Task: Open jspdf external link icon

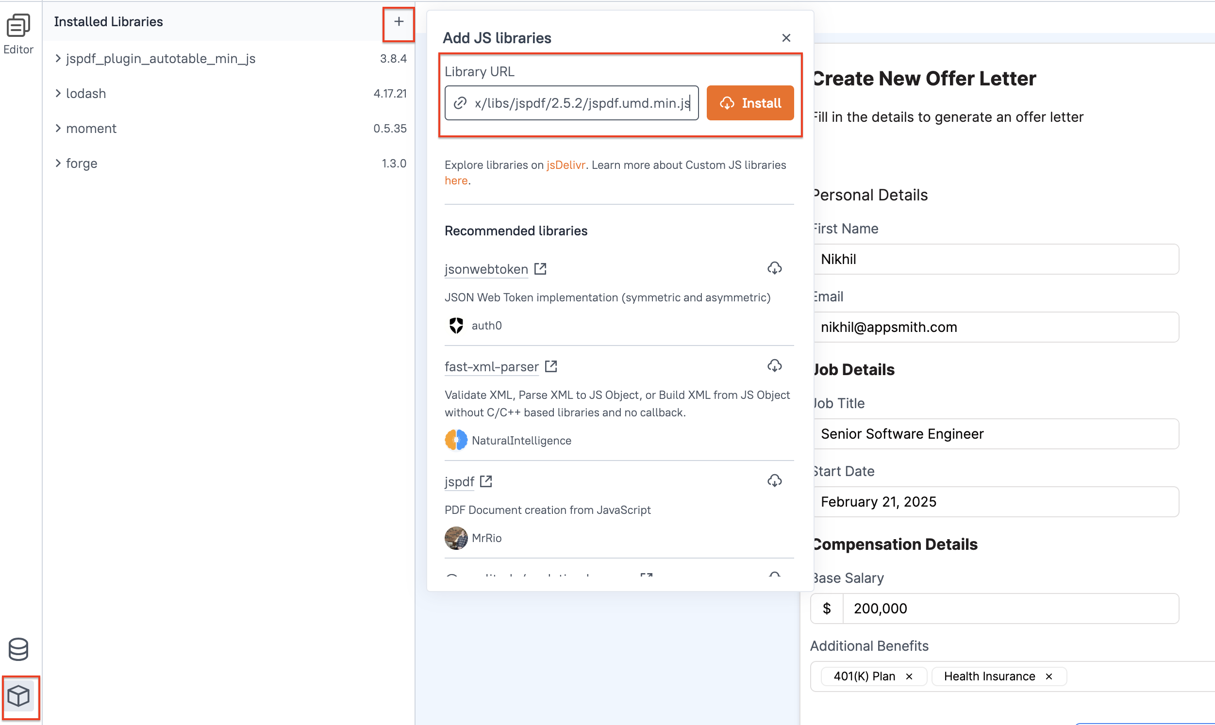Action: tap(486, 481)
